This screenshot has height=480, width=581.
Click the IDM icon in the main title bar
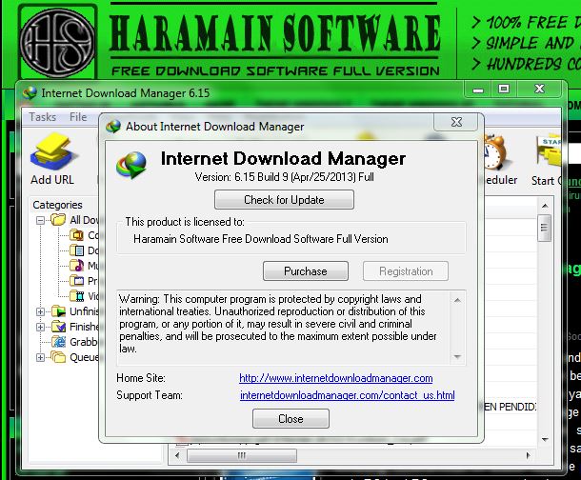point(30,92)
